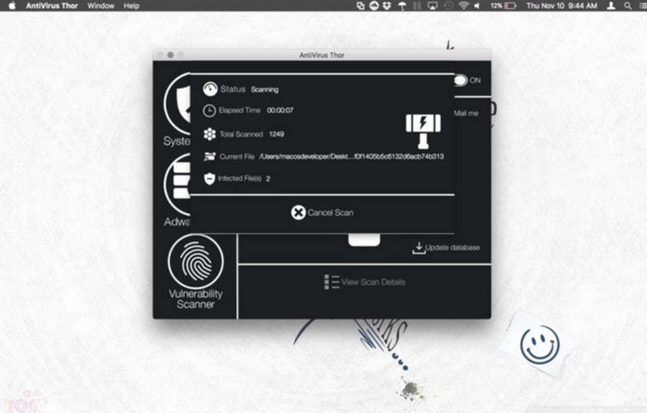Click the Mail me link
Screen dimensions: 647x413
pyautogui.click(x=466, y=113)
